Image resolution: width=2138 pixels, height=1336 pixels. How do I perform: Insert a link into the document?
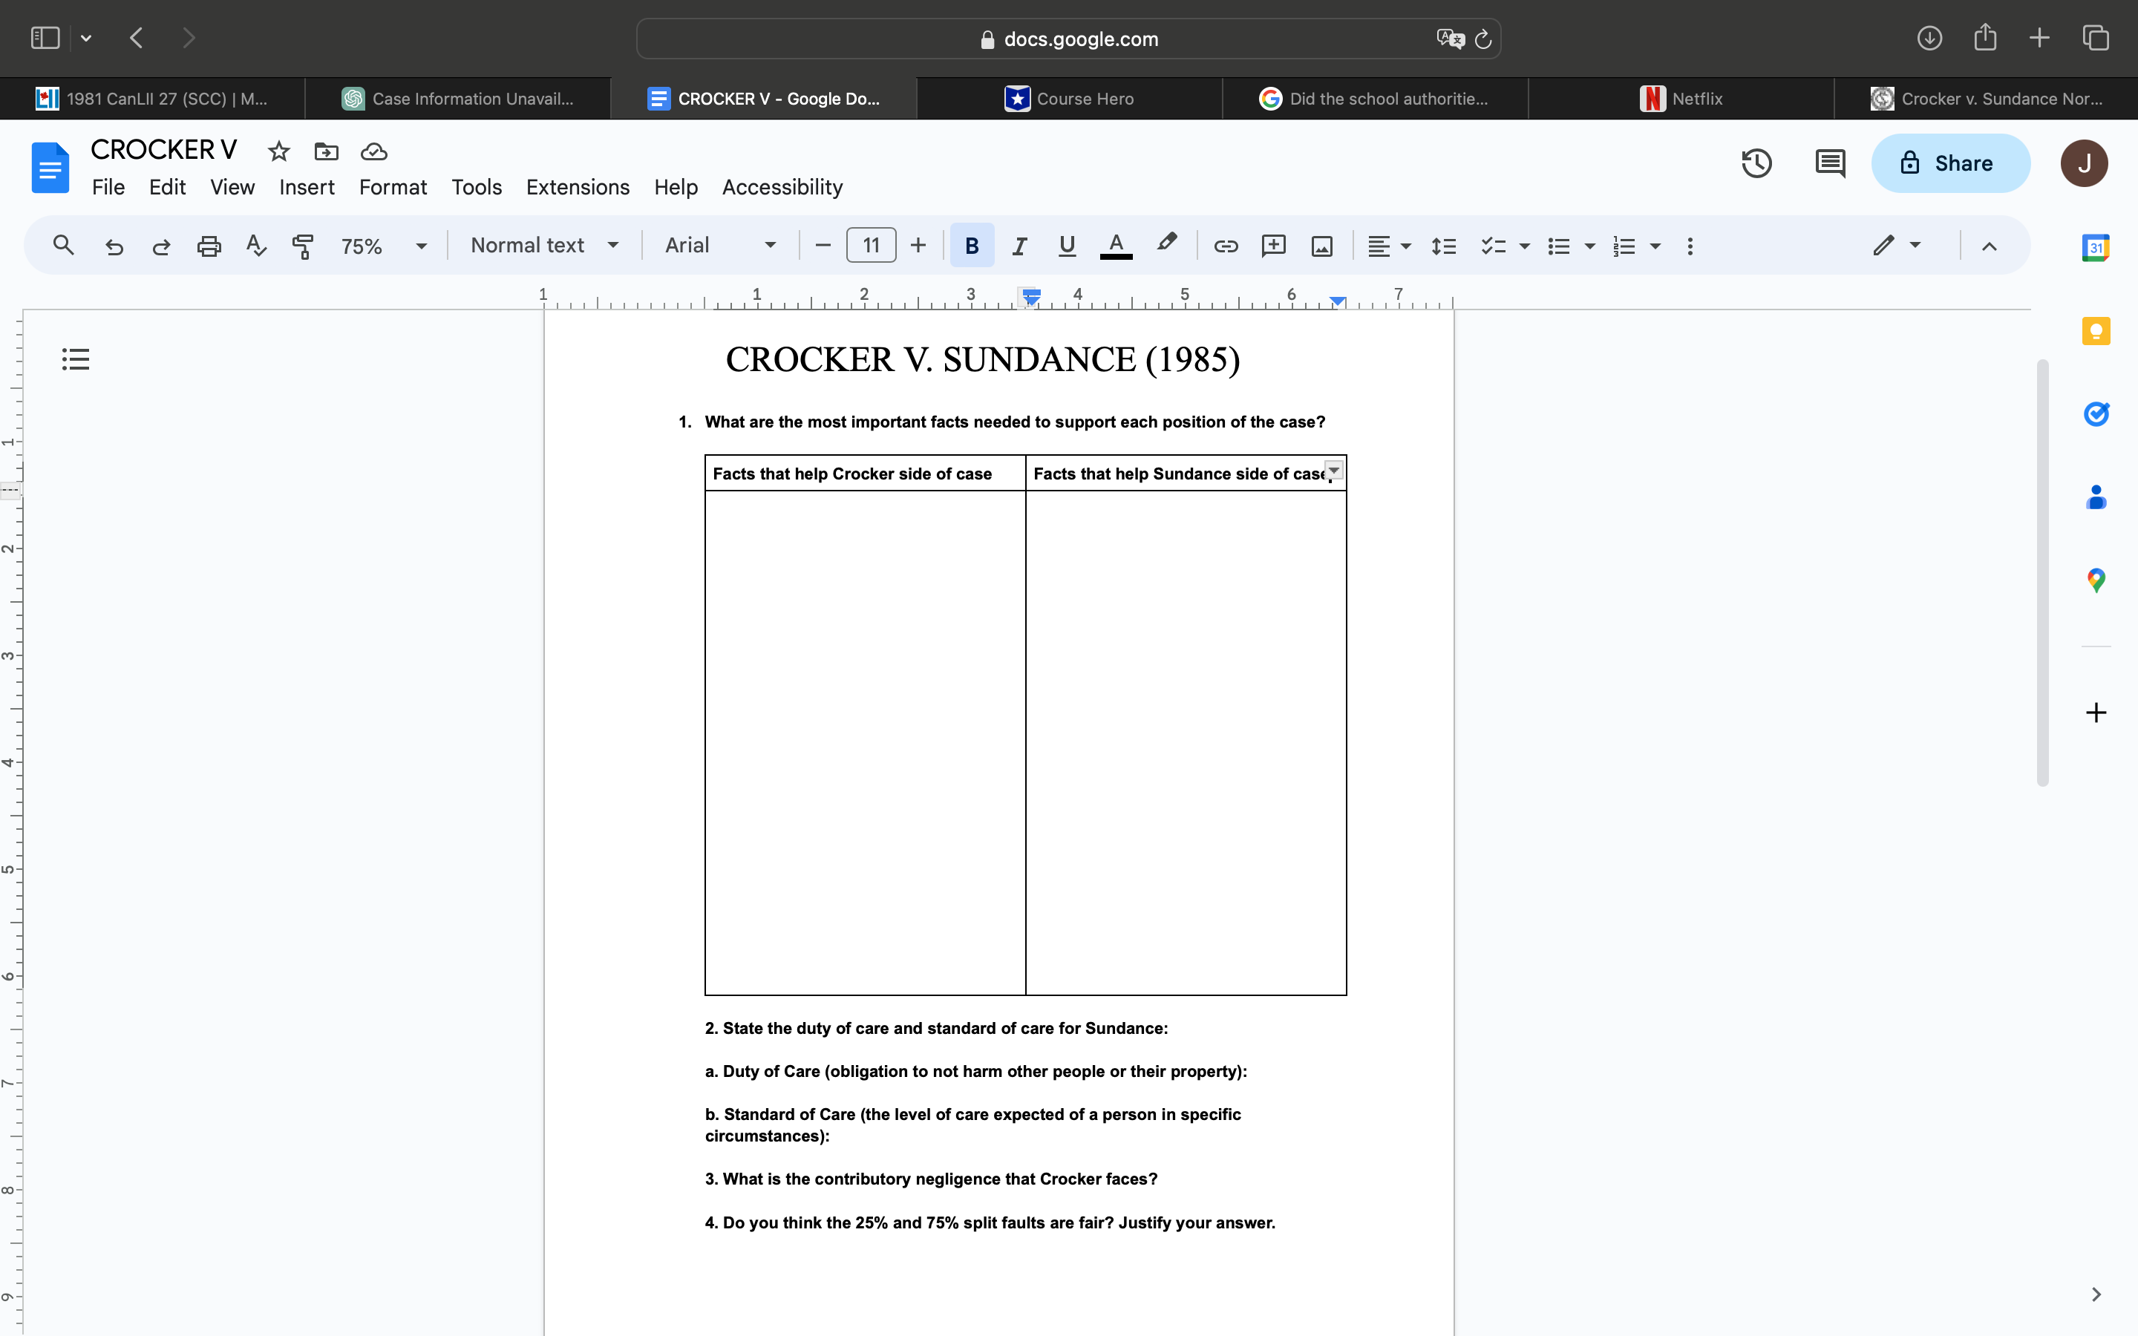[1226, 246]
